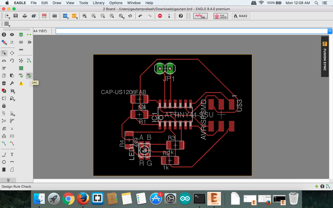Switch to schematic with SCH/BRD icon

44,16
